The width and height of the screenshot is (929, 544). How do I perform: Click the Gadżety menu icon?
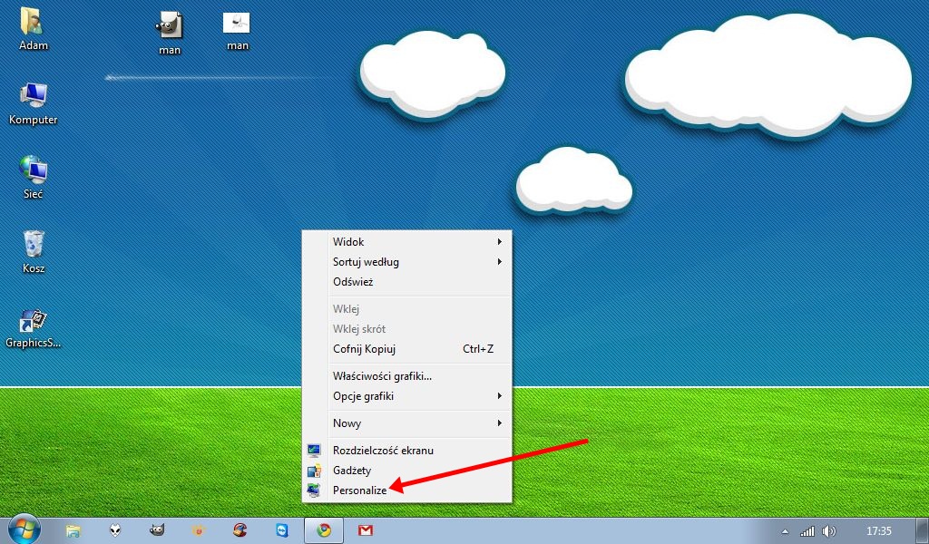coord(314,471)
